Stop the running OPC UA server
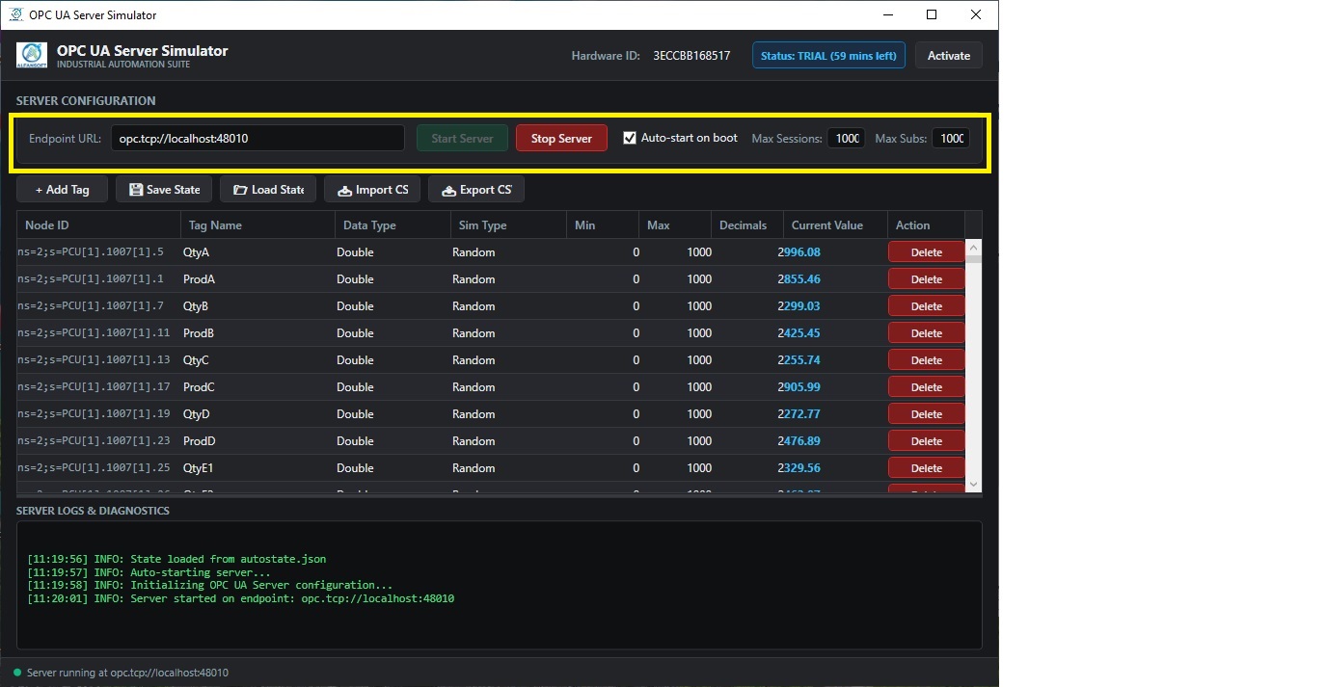The image size is (1327, 687). (561, 138)
